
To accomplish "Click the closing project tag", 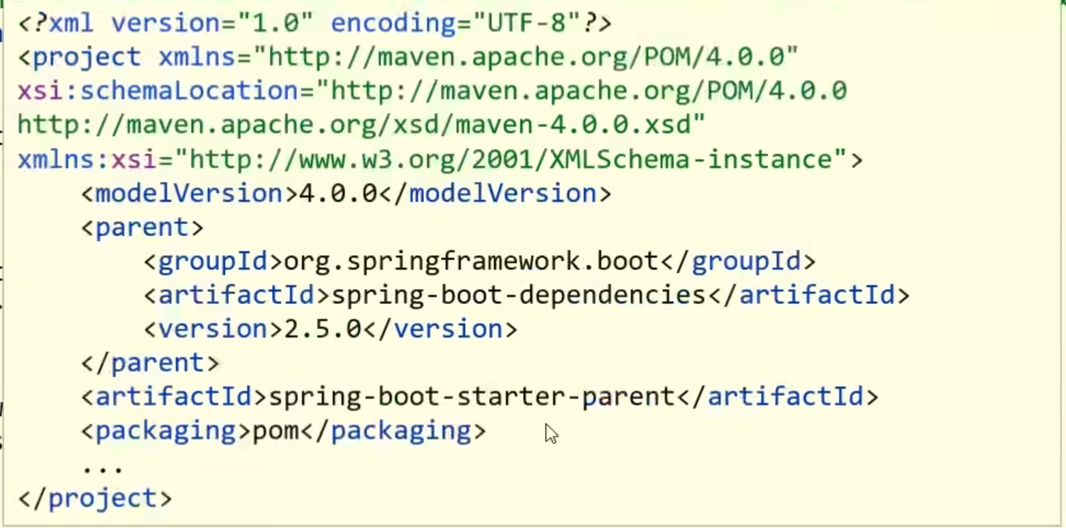I will 95,499.
